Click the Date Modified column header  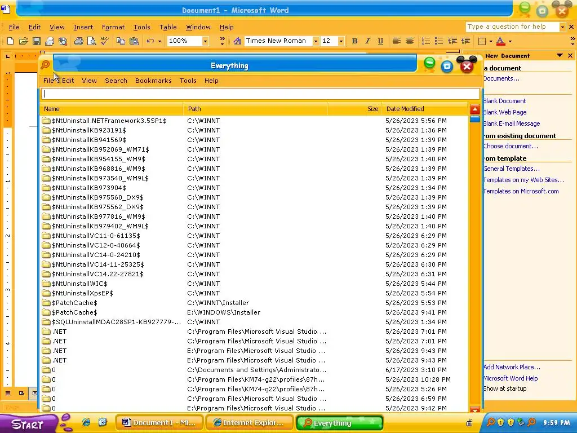click(425, 109)
